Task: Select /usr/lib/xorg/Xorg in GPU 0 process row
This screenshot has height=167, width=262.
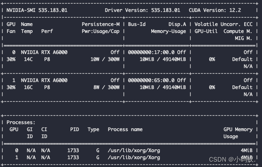Action: pos(134,151)
